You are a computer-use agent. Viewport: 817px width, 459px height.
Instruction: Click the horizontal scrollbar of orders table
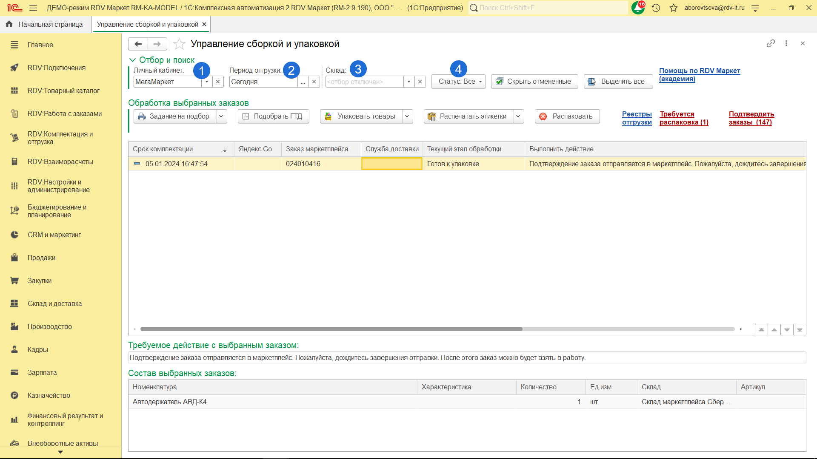[x=331, y=329]
